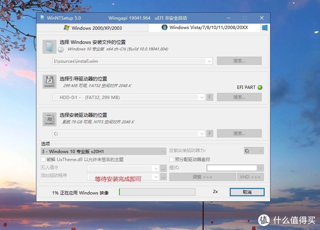Enable the 预分配驱动器盘符 checkbox

pyautogui.click(x=171, y=159)
